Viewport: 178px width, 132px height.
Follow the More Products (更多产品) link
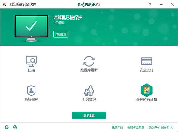click(x=117, y=127)
